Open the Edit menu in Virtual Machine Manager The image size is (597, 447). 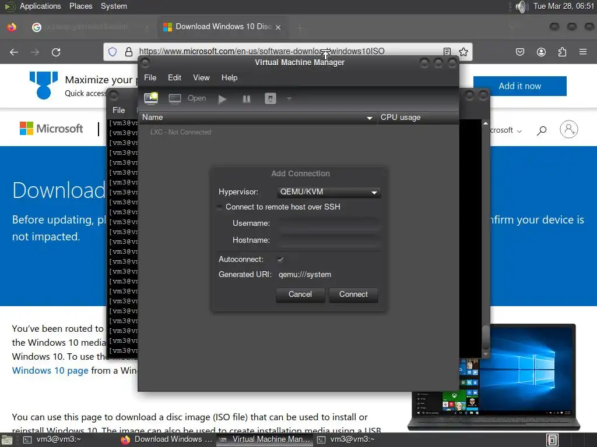(174, 77)
